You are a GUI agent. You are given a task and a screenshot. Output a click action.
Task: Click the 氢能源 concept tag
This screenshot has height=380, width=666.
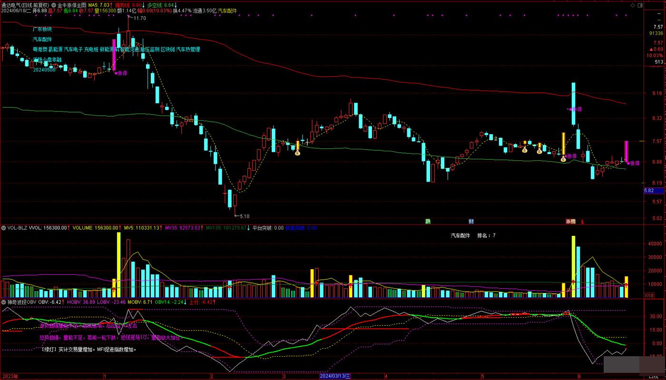click(x=55, y=49)
